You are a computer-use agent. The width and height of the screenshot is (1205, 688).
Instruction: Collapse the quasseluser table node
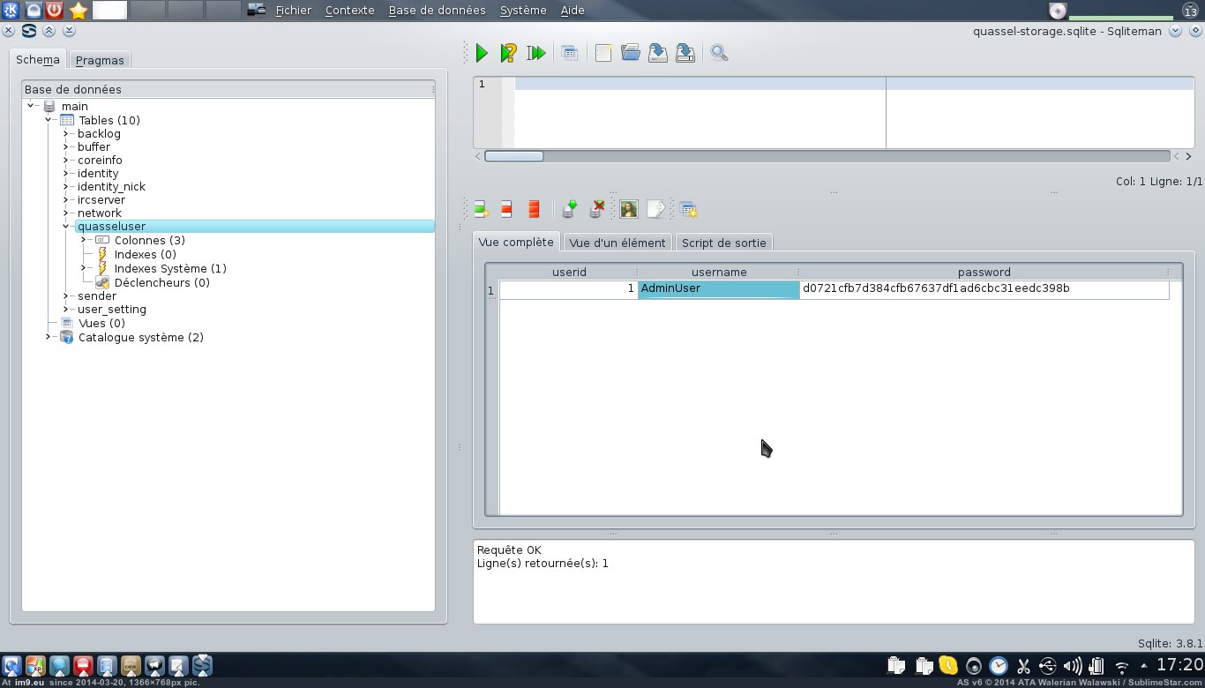(66, 227)
